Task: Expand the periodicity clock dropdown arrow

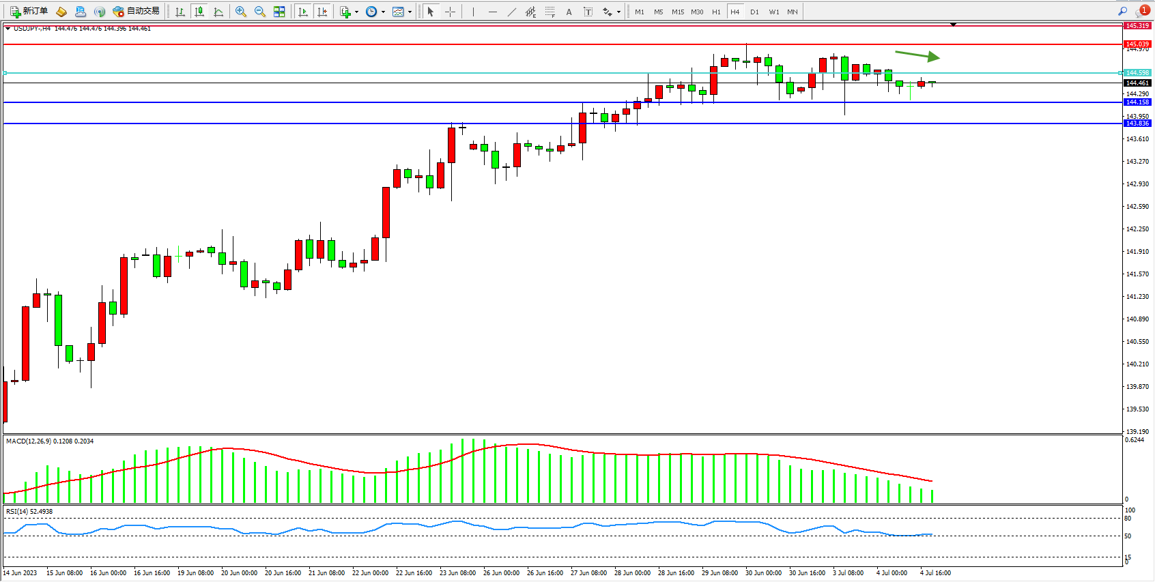Action: tap(383, 12)
